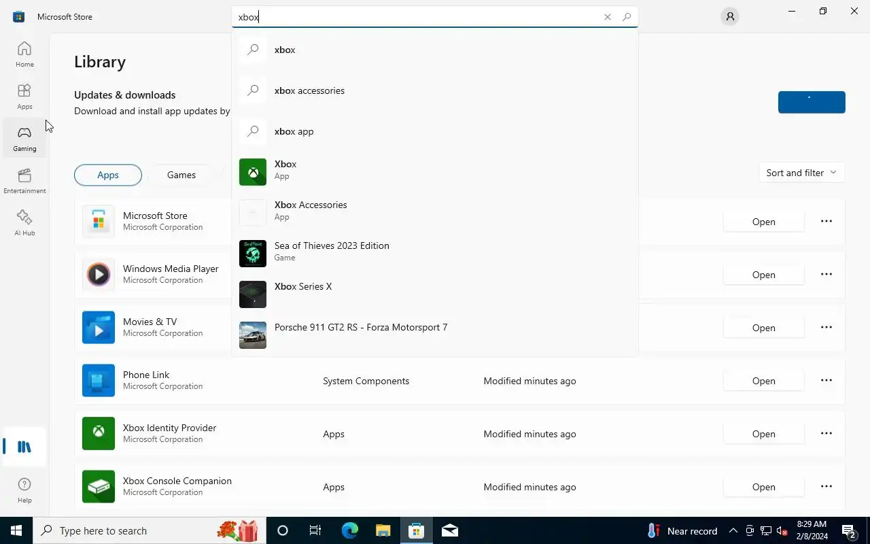
Task: Open Task View on the taskbar
Action: coord(315,530)
